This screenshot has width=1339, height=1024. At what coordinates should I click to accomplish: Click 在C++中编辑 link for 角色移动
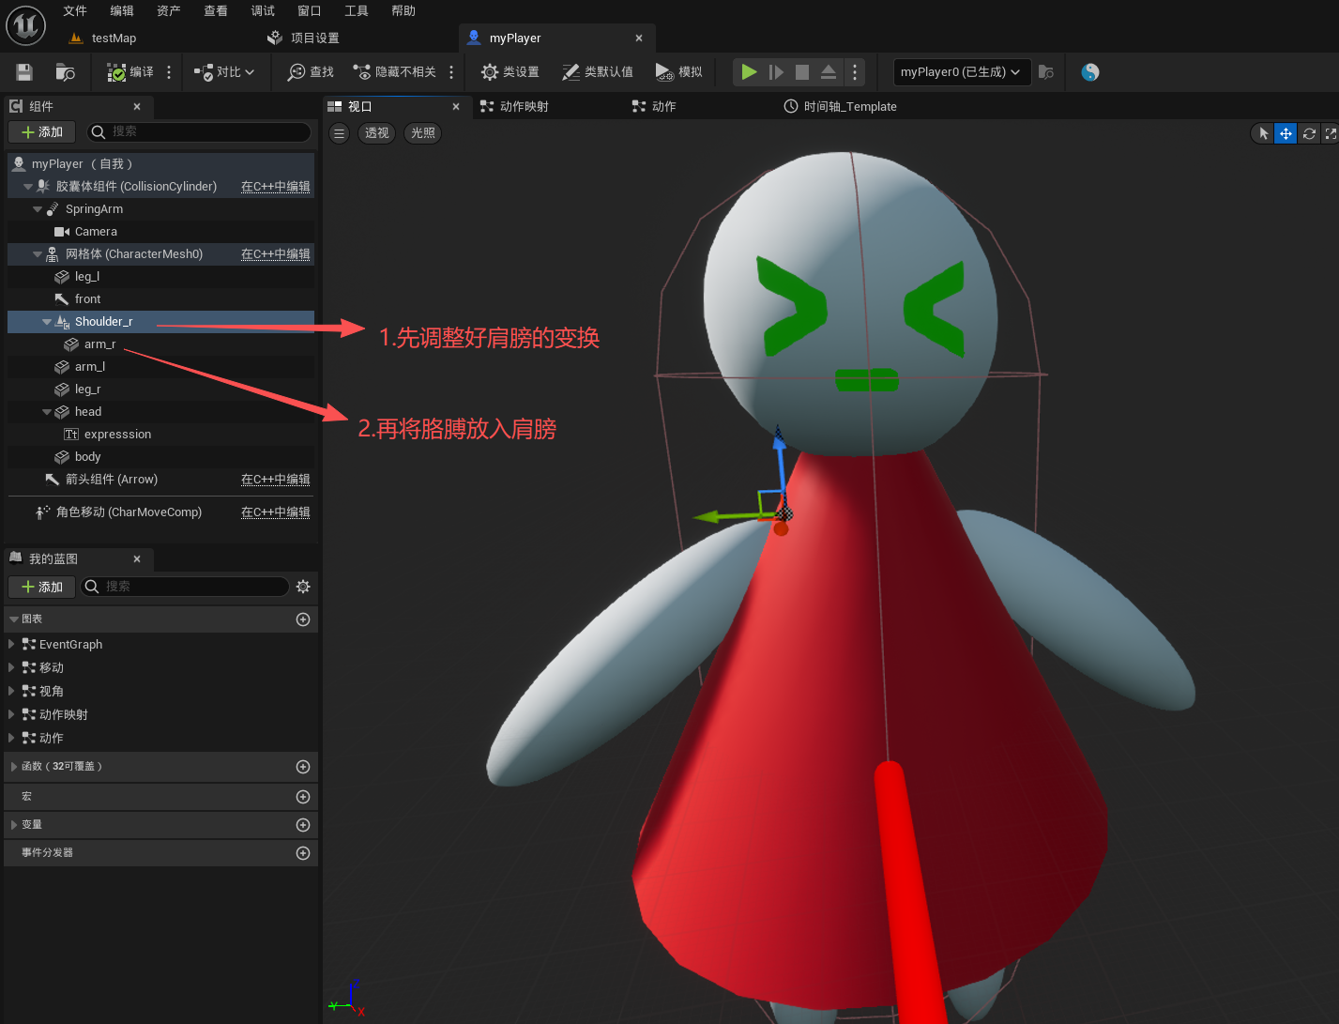pyautogui.click(x=275, y=512)
